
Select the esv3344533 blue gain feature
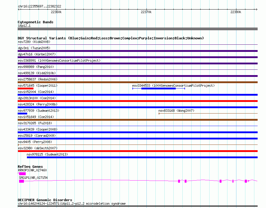click(x=159, y=89)
